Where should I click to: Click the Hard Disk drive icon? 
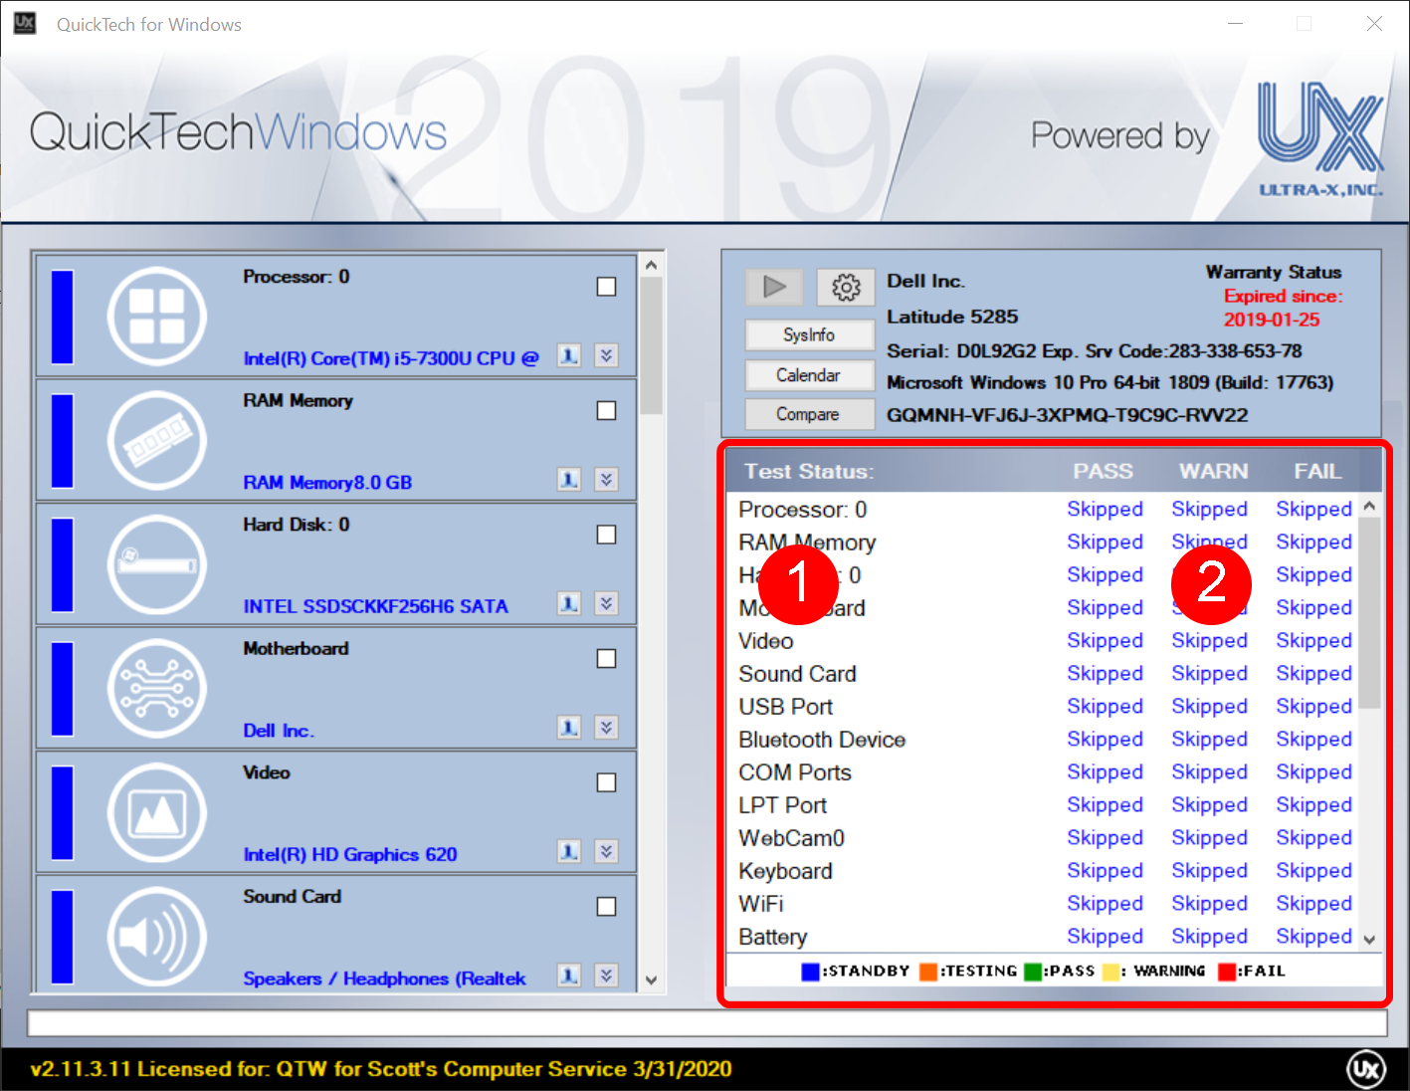point(157,564)
